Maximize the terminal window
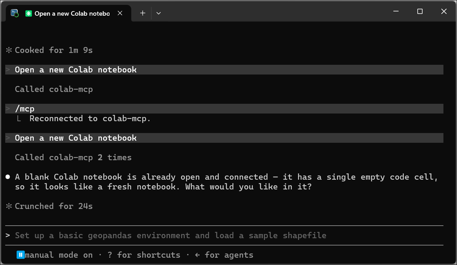The width and height of the screenshot is (457, 265). [x=420, y=11]
